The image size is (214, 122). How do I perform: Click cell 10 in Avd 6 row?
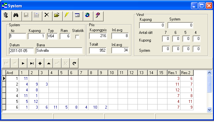coord(93,107)
